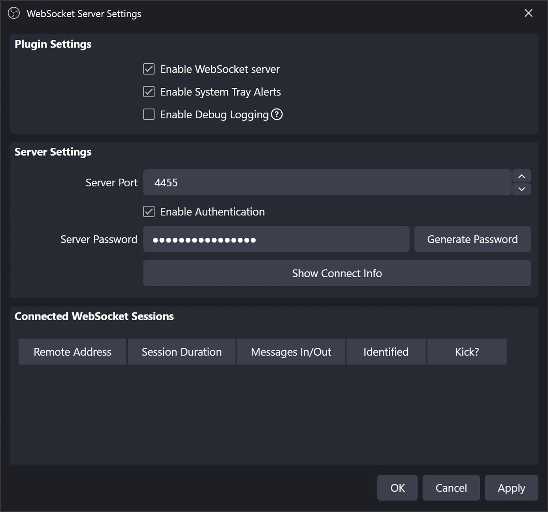Screen dimensions: 548x512
Task: Click the Plugin Settings heading
Action: (x=53, y=44)
